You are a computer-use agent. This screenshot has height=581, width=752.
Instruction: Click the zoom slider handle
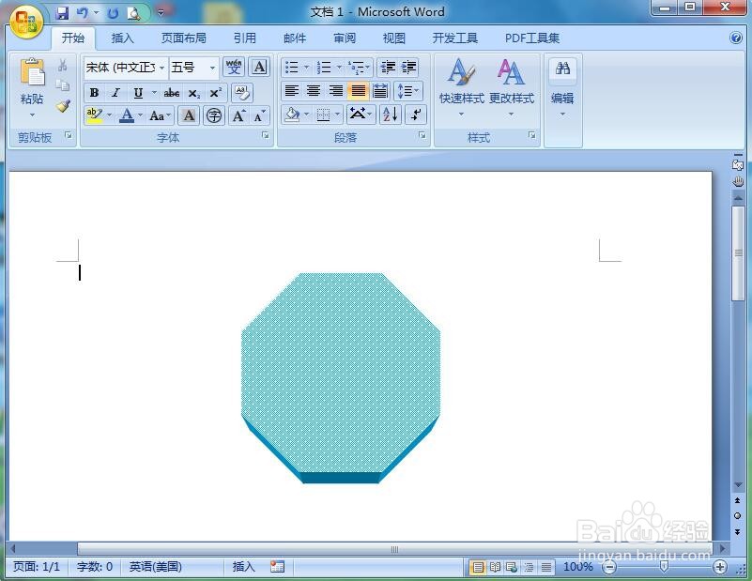point(665,567)
